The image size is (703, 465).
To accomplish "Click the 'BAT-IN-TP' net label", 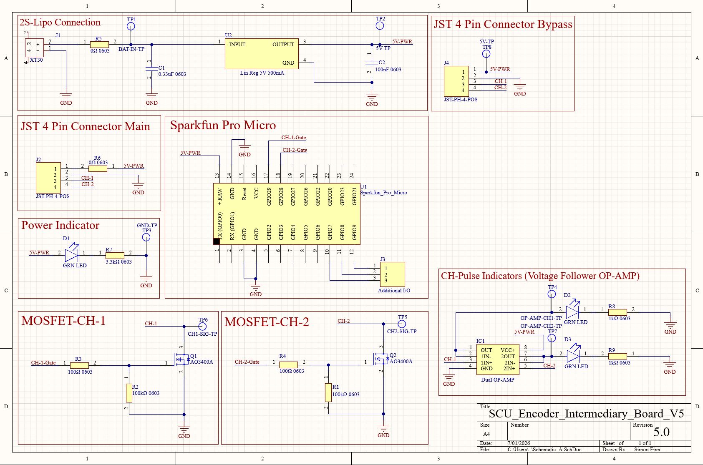I will click(x=131, y=49).
